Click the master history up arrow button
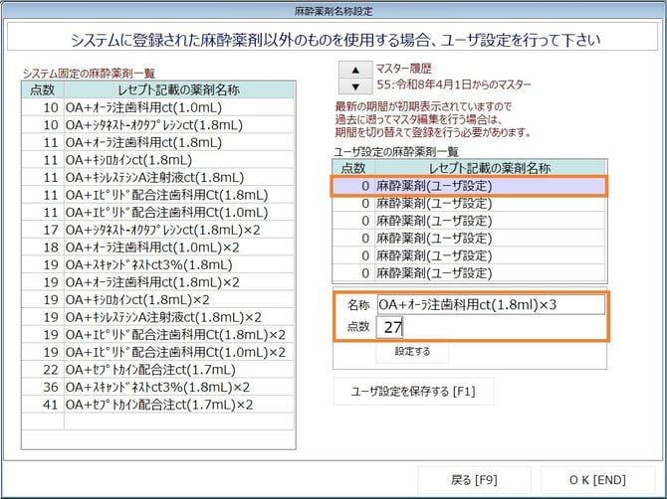Image resolution: width=667 pixels, height=499 pixels. (352, 70)
